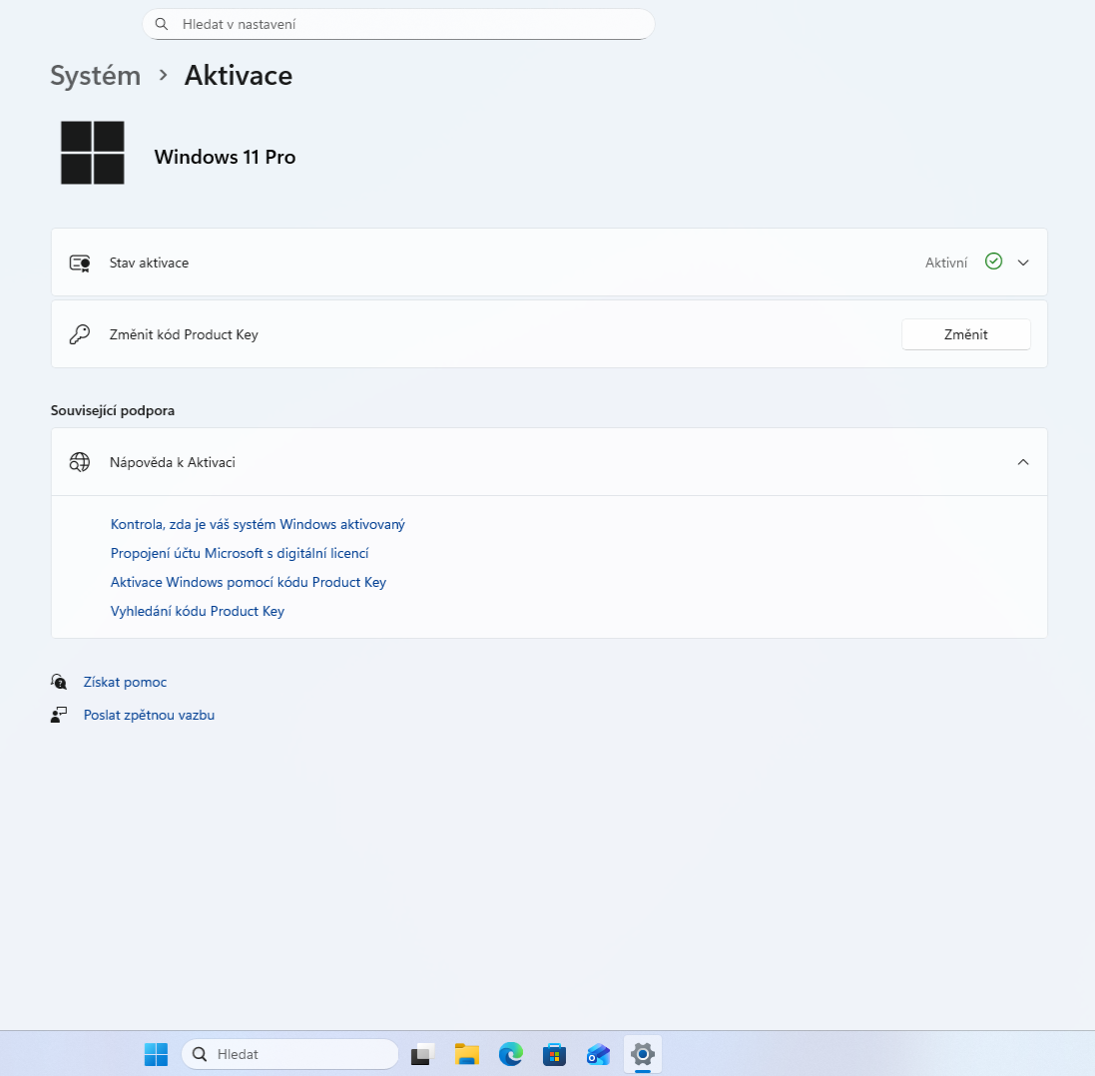This screenshot has height=1076, width=1095.
Task: Click the Aktivace breadcrumb title
Action: [x=238, y=76]
